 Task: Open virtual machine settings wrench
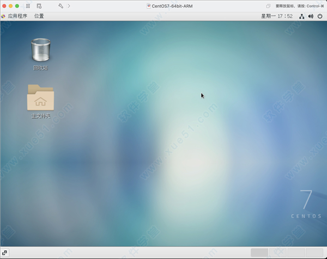[x=60, y=6]
